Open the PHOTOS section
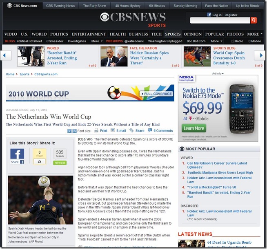The image size is (267, 249). (235, 34)
